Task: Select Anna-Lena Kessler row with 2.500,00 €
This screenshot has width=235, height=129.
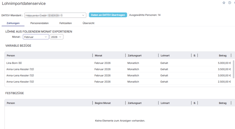Action: click(119, 82)
